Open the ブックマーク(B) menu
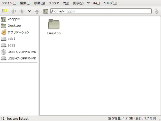Viewport: 161px width, 121px height. pyautogui.click(x=59, y=3)
